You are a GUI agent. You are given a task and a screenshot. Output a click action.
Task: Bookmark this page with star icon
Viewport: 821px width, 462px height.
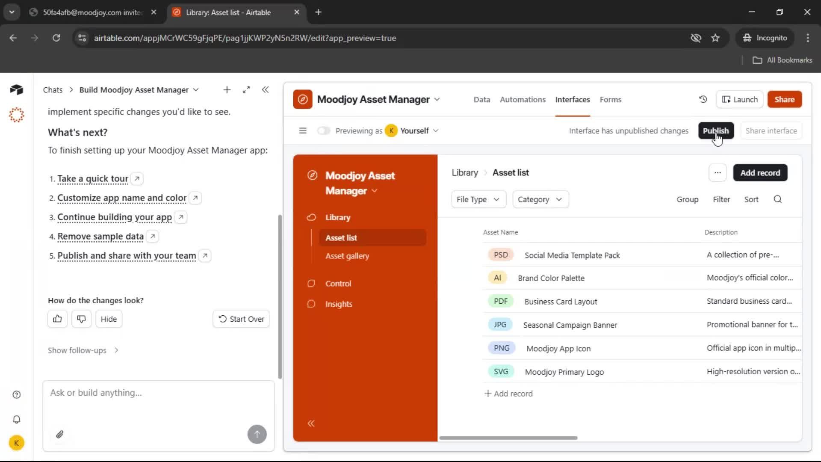tap(715, 38)
